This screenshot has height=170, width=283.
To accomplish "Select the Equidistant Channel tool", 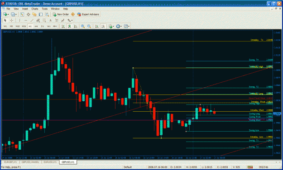I will pos(38,20).
